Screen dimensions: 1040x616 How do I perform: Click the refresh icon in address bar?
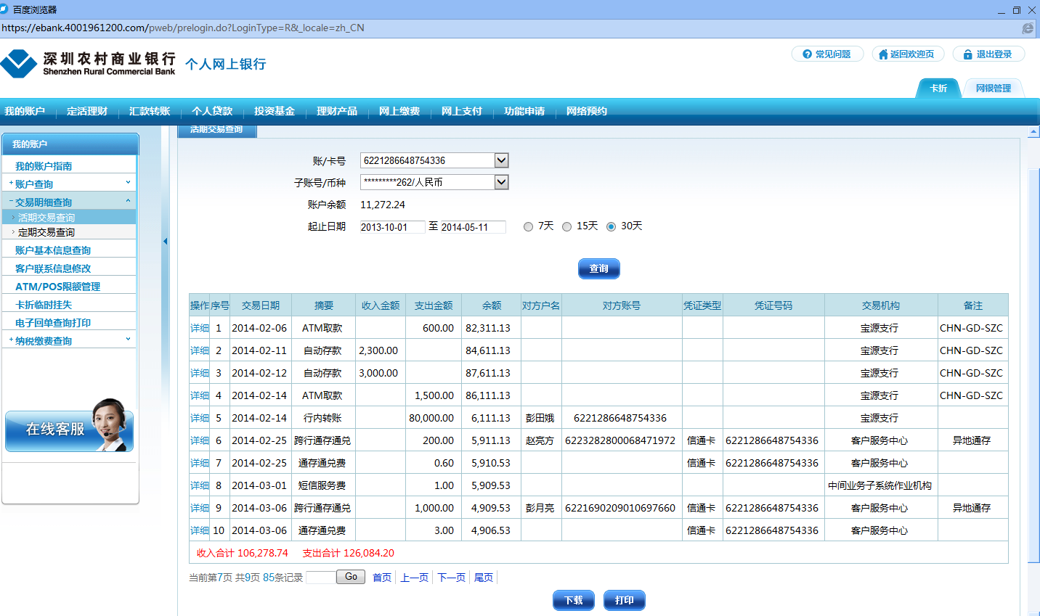pos(1028,28)
